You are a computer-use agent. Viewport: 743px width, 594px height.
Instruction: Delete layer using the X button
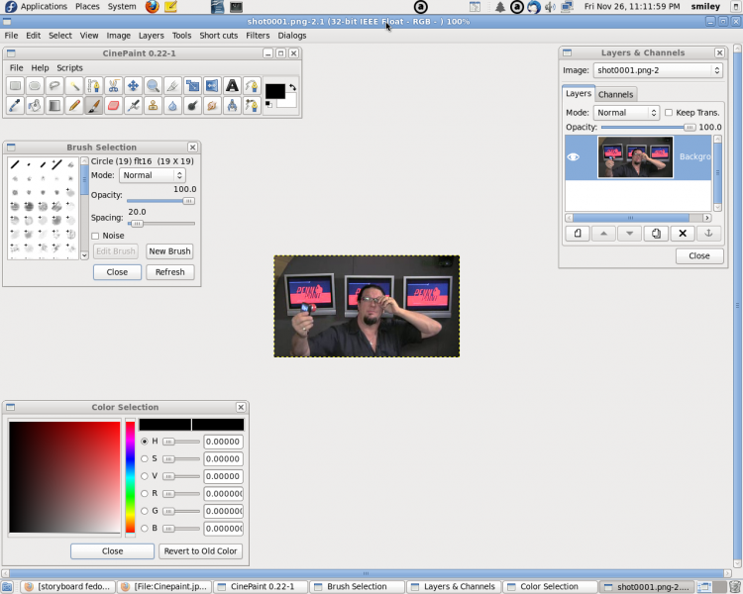tap(681, 234)
